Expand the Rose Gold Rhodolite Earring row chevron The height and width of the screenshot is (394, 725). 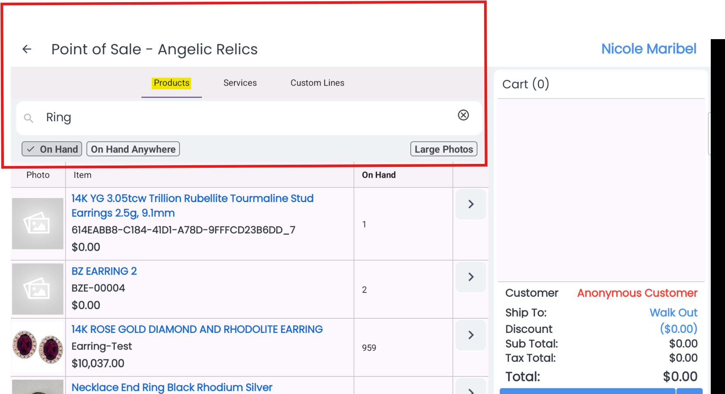pyautogui.click(x=471, y=335)
